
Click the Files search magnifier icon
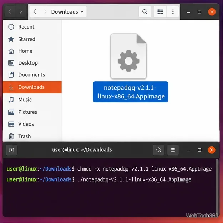click(x=145, y=12)
